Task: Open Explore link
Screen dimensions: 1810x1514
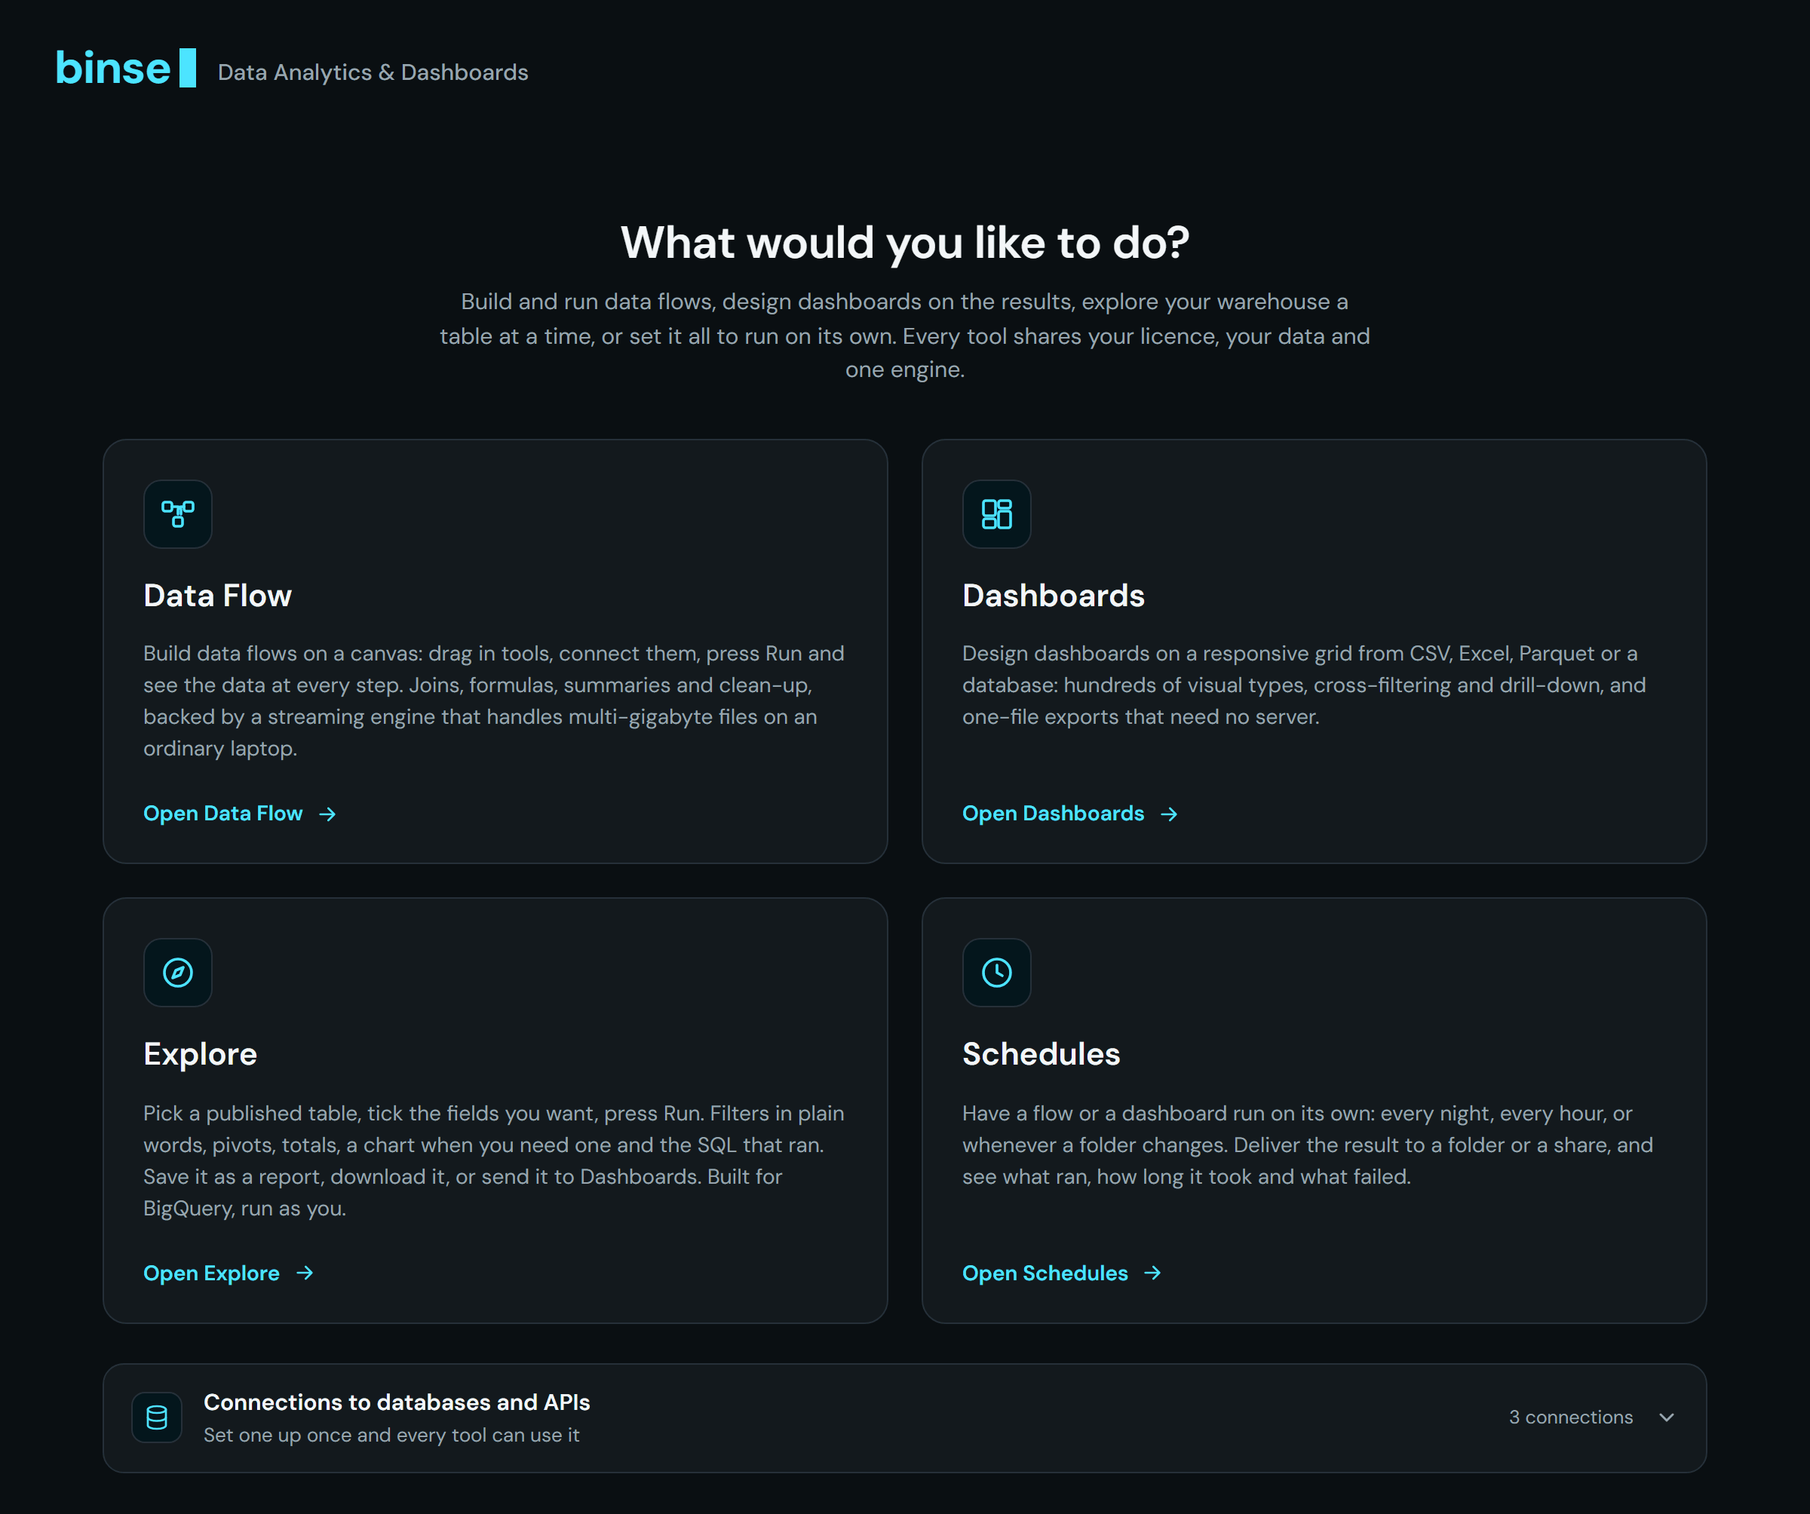Action: [229, 1273]
